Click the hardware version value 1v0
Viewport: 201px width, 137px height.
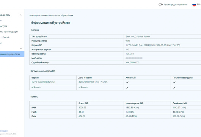[127, 49]
